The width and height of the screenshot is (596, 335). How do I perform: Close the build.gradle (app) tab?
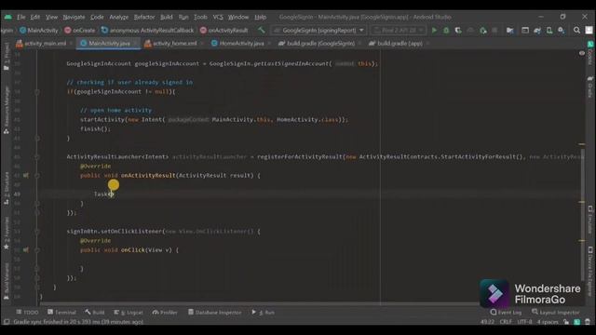point(427,44)
